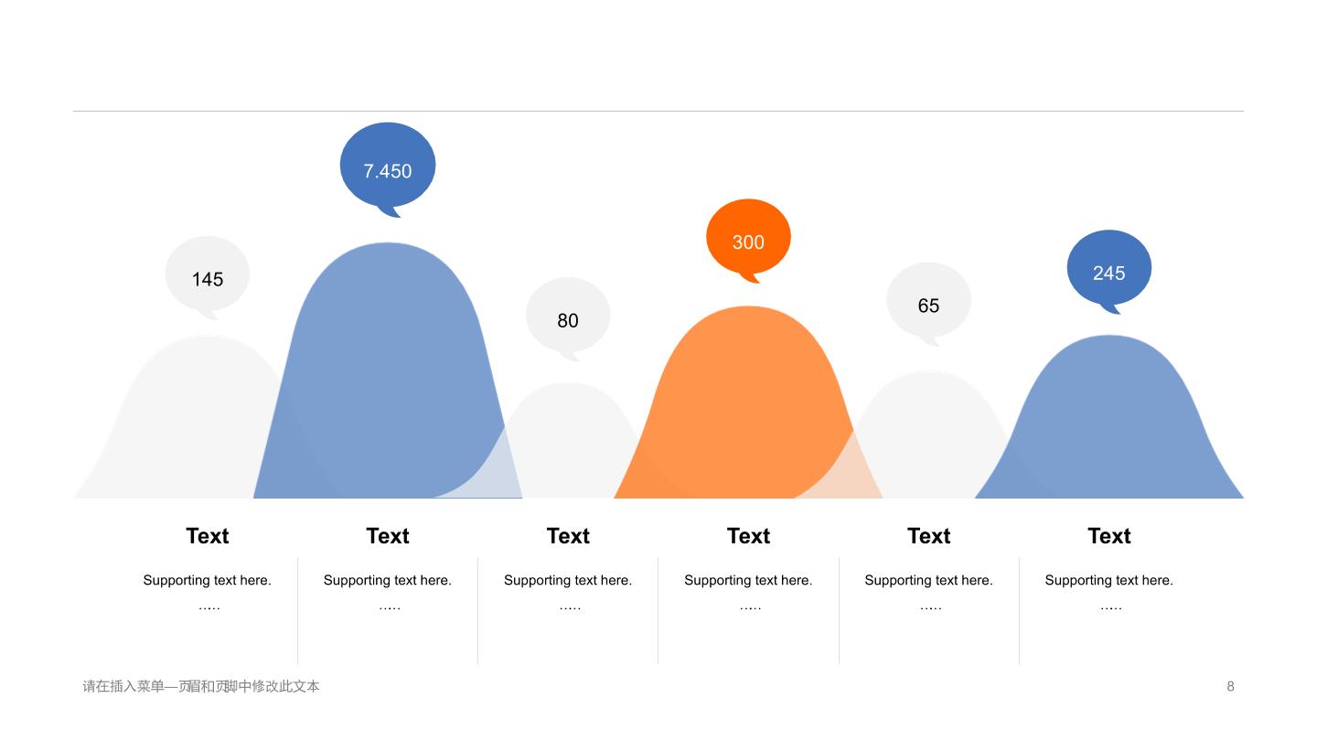Select the orange 300 speech bubble
Screen dimensions: 1317x741
(748, 241)
